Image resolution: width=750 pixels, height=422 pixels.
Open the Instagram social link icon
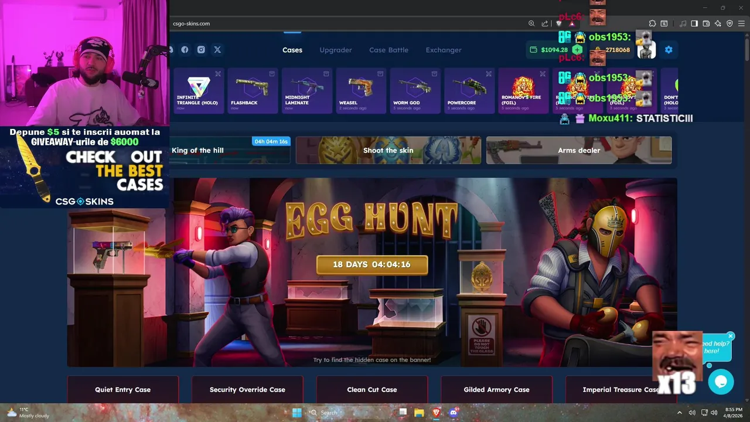click(201, 50)
